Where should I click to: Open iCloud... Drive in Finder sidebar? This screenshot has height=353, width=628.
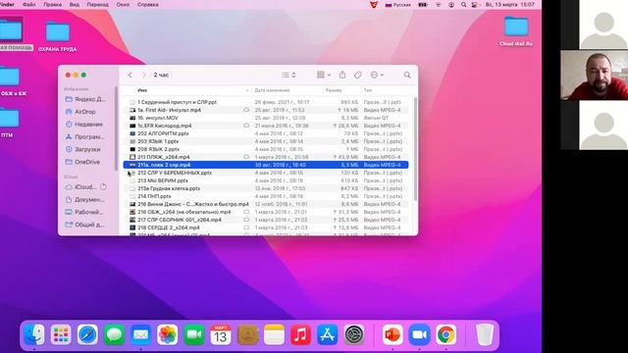point(85,187)
